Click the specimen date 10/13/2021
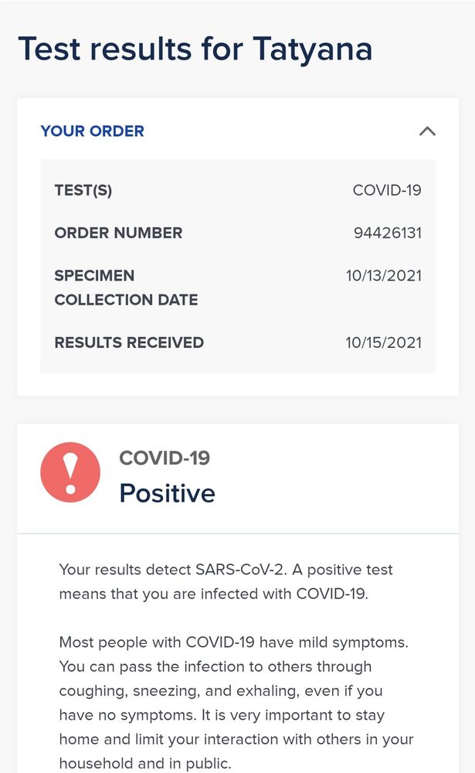The width and height of the screenshot is (475, 773). pos(384,276)
